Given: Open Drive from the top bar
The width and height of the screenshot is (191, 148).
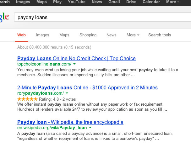Looking at the screenshot, I should click(x=131, y=2).
